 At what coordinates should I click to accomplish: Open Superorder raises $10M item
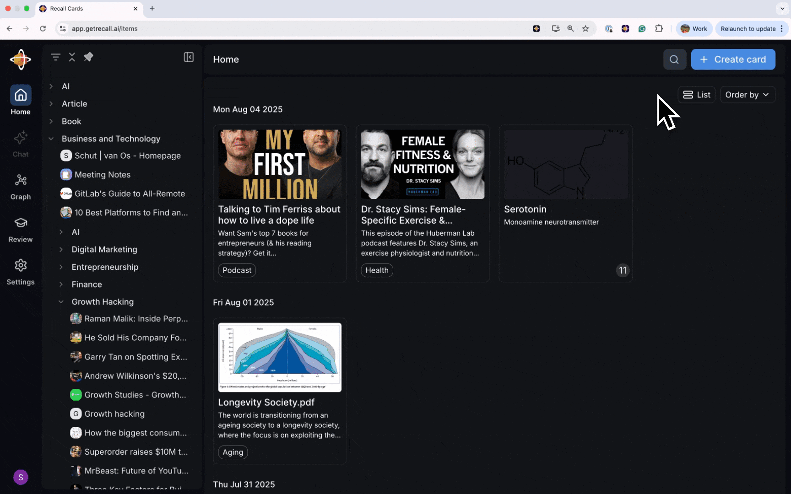tap(129, 452)
